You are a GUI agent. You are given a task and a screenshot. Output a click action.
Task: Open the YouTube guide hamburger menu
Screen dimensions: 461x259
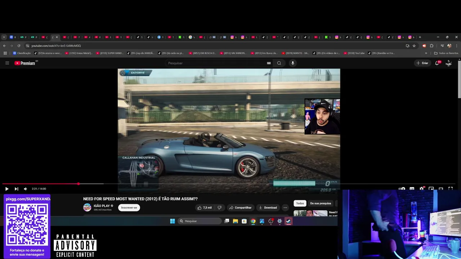coord(7,63)
